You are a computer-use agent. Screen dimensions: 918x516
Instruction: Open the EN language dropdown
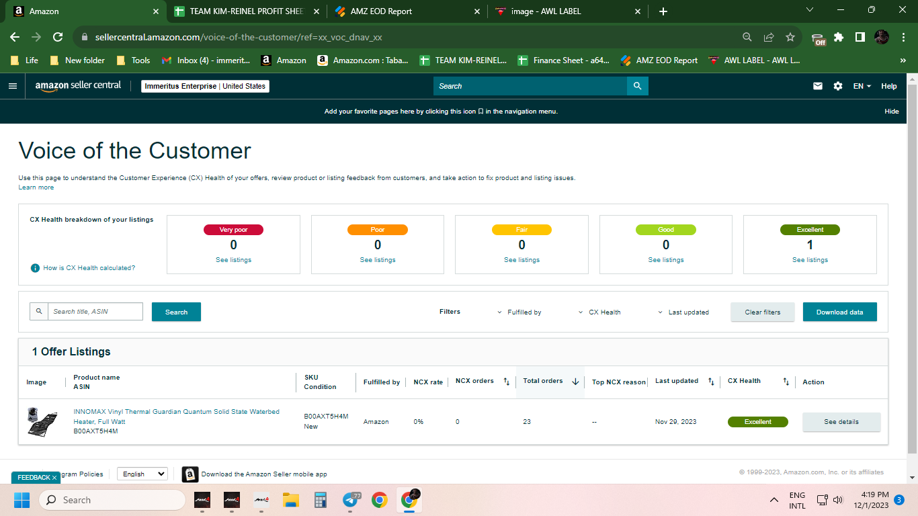862,86
